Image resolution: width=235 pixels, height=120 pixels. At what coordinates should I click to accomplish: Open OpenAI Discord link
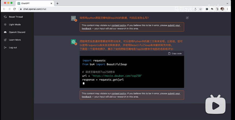coord(17,32)
